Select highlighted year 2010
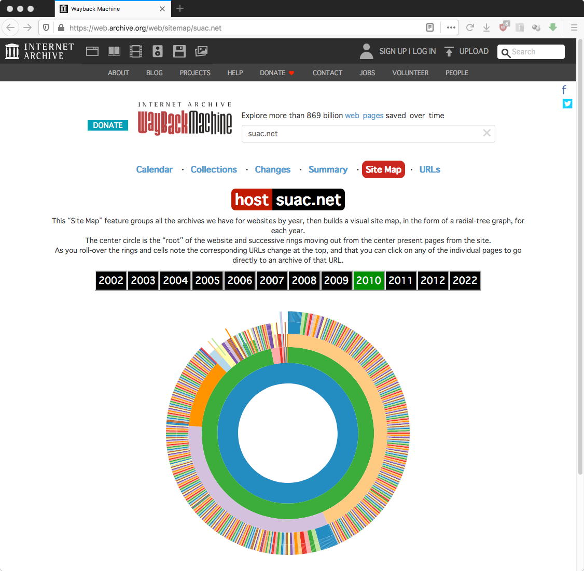The height and width of the screenshot is (571, 584). coord(368,280)
